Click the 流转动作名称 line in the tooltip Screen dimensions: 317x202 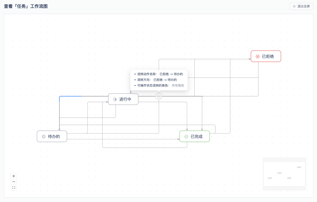(160, 74)
